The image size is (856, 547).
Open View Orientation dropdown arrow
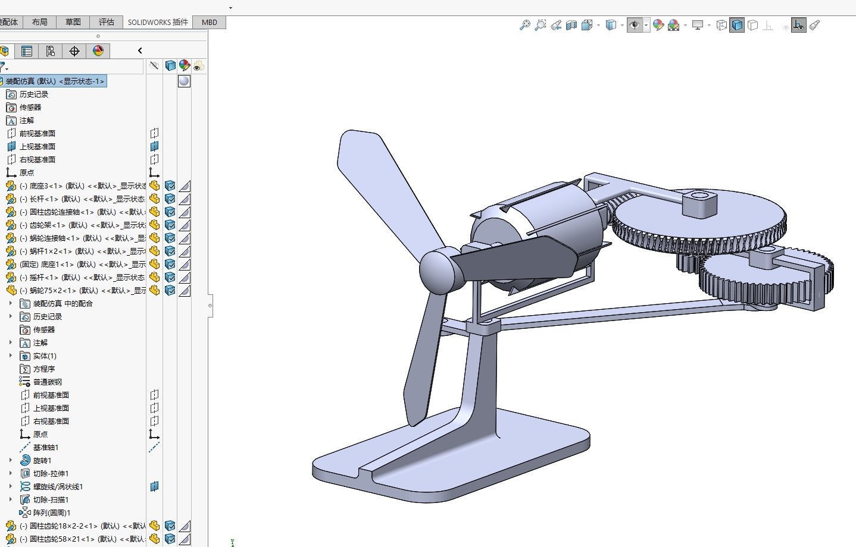598,25
